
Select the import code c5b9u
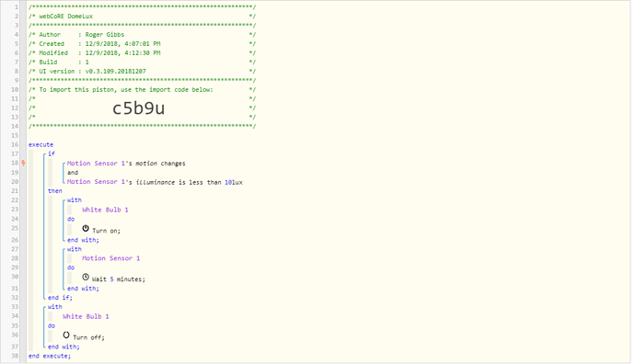click(x=138, y=108)
